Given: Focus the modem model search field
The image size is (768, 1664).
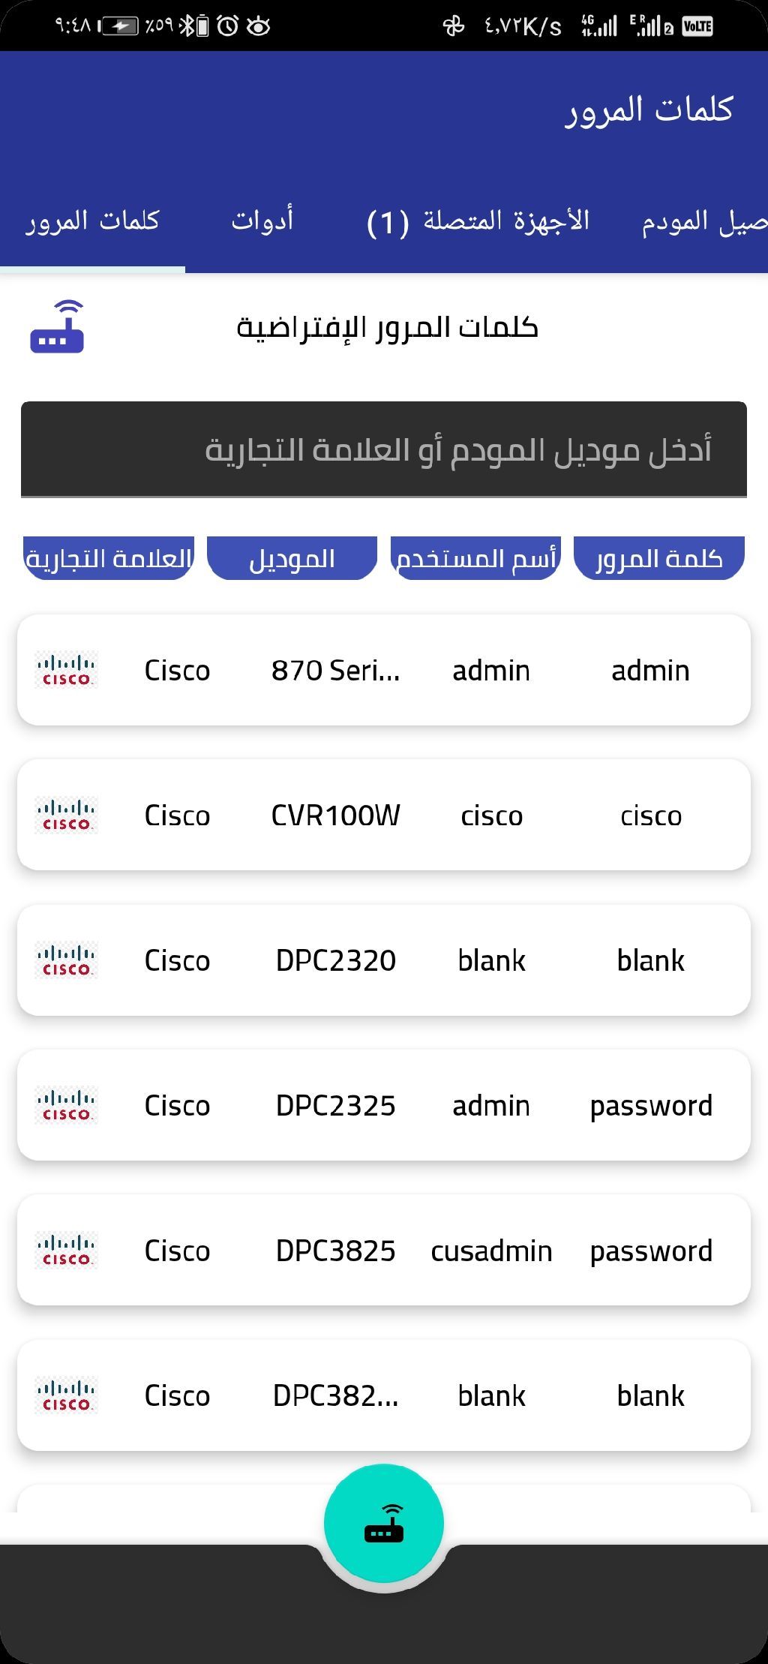Looking at the screenshot, I should (384, 449).
